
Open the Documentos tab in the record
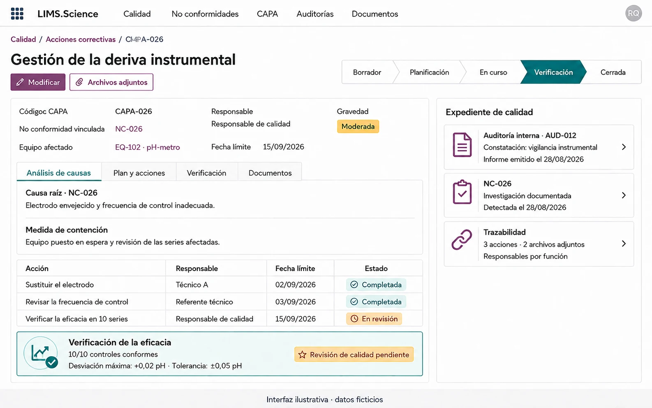point(270,173)
